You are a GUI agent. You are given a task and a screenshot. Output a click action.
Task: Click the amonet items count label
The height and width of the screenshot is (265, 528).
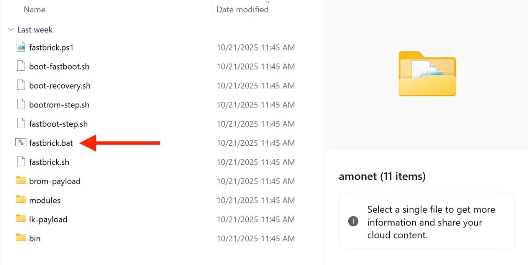(382, 176)
